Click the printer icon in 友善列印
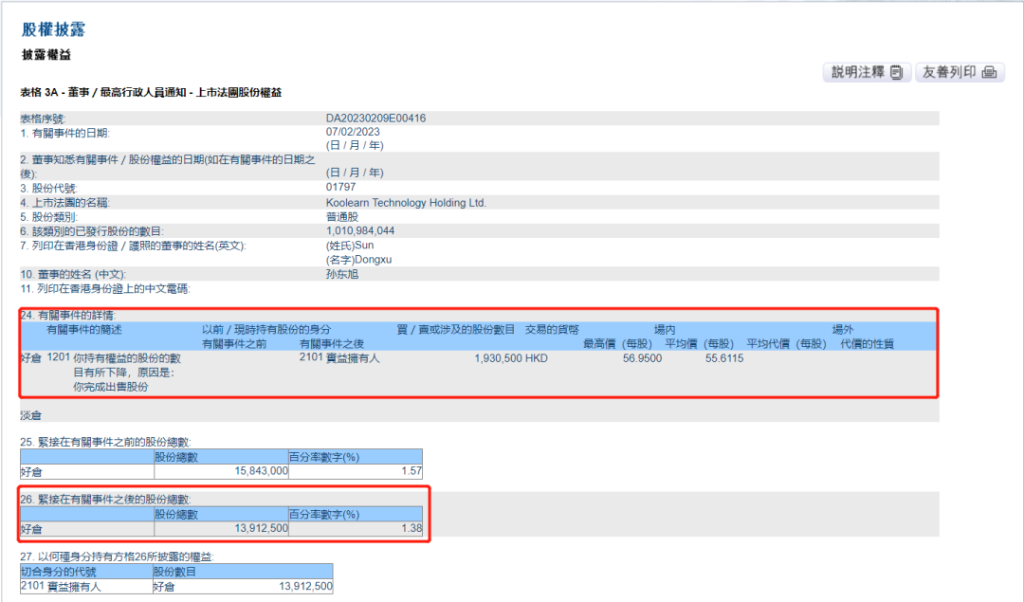 [989, 72]
